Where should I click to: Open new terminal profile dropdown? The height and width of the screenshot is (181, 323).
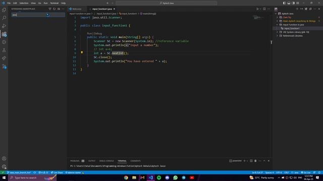click(247, 161)
